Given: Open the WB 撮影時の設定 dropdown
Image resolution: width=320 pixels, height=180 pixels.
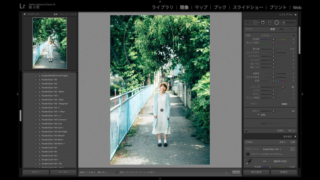Looking at the screenshot, I should click(281, 162).
